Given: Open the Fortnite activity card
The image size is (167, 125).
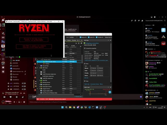Looking at the screenshot, I should click(x=156, y=30).
